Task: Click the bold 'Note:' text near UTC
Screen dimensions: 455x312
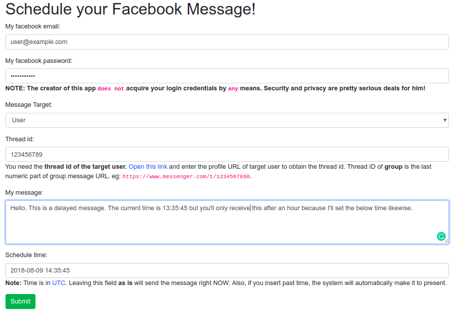Action: [13, 283]
